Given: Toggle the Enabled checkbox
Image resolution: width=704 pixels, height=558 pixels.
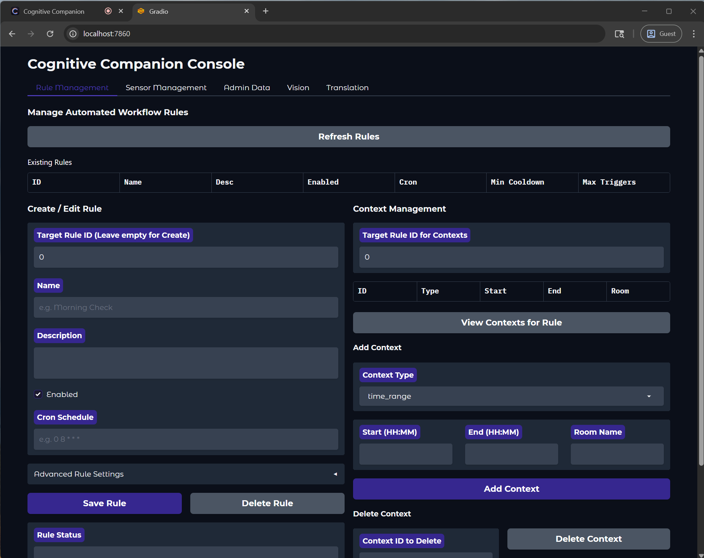Looking at the screenshot, I should (x=38, y=394).
